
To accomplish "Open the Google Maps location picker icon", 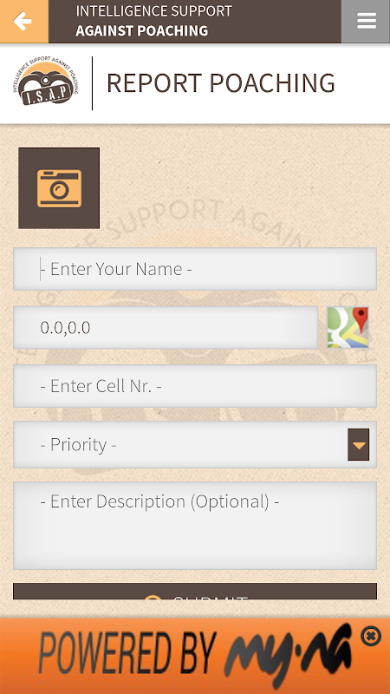I will click(348, 327).
